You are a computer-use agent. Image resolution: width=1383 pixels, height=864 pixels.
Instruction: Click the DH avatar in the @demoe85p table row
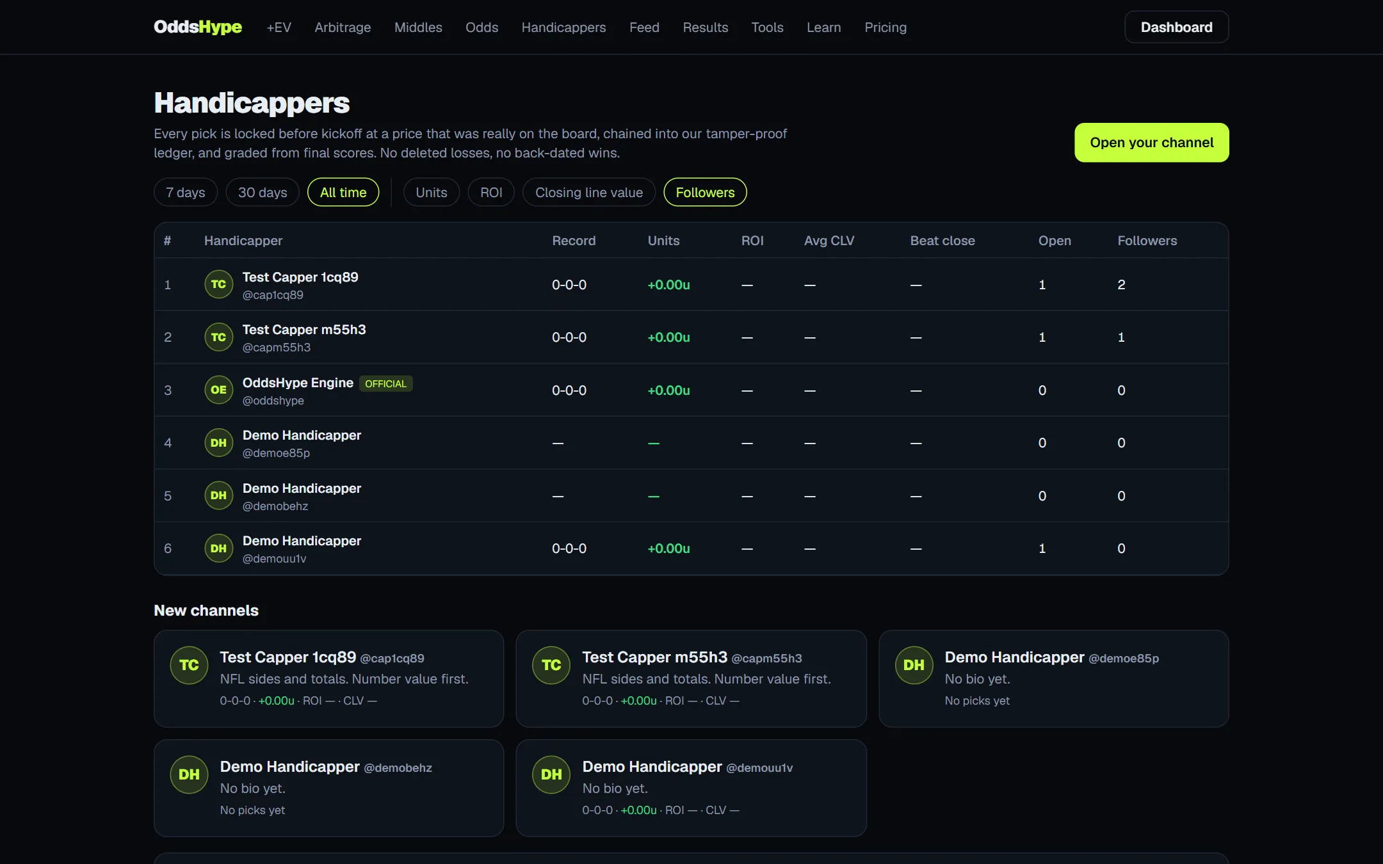point(218,443)
